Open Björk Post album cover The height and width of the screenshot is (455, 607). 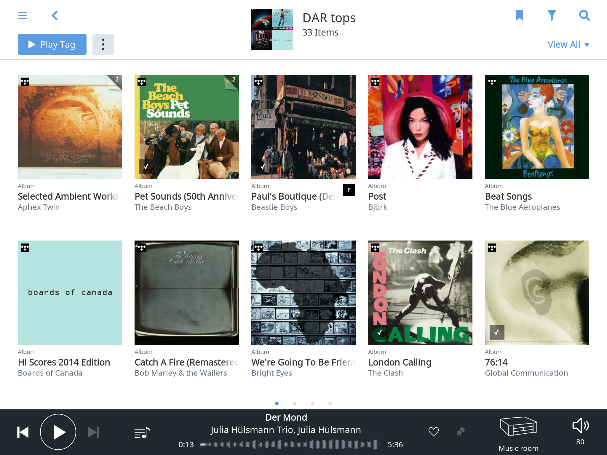pyautogui.click(x=420, y=127)
